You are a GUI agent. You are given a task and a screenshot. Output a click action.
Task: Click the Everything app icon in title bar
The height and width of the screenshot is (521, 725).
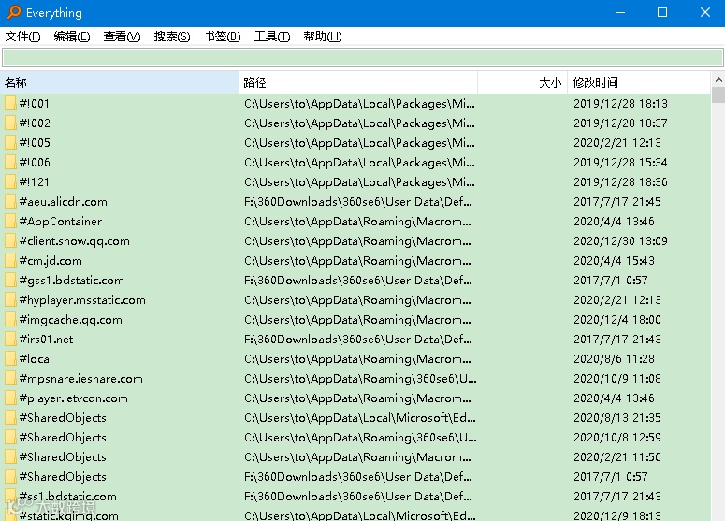(14, 12)
